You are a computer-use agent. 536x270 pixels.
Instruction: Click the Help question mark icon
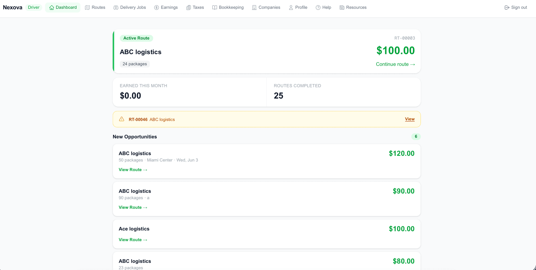click(x=318, y=8)
